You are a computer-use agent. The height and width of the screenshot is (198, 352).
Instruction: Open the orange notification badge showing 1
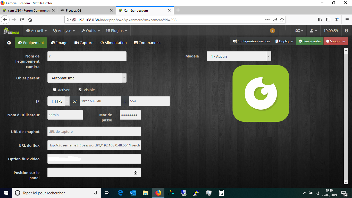point(272,31)
